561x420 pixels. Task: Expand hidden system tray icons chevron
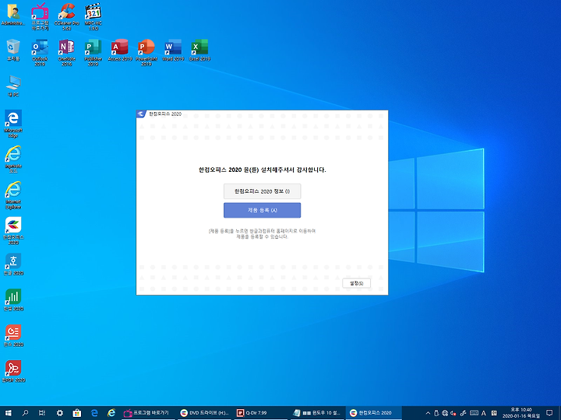(428, 413)
